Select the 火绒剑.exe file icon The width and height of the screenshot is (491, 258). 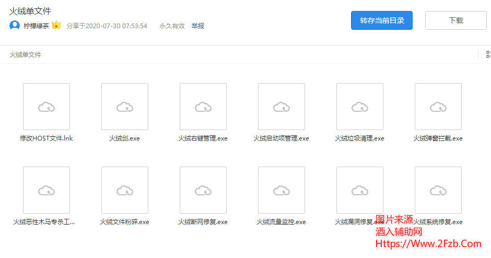[125, 107]
